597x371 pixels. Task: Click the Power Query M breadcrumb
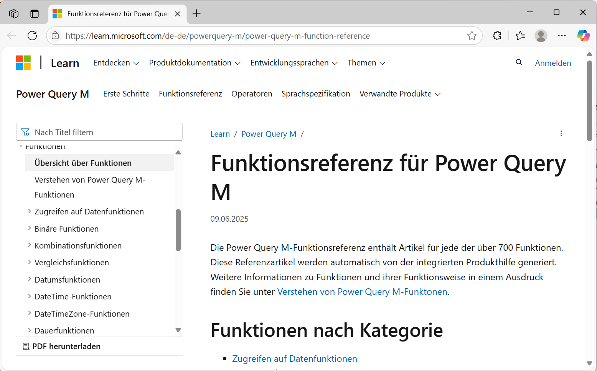[x=269, y=134]
